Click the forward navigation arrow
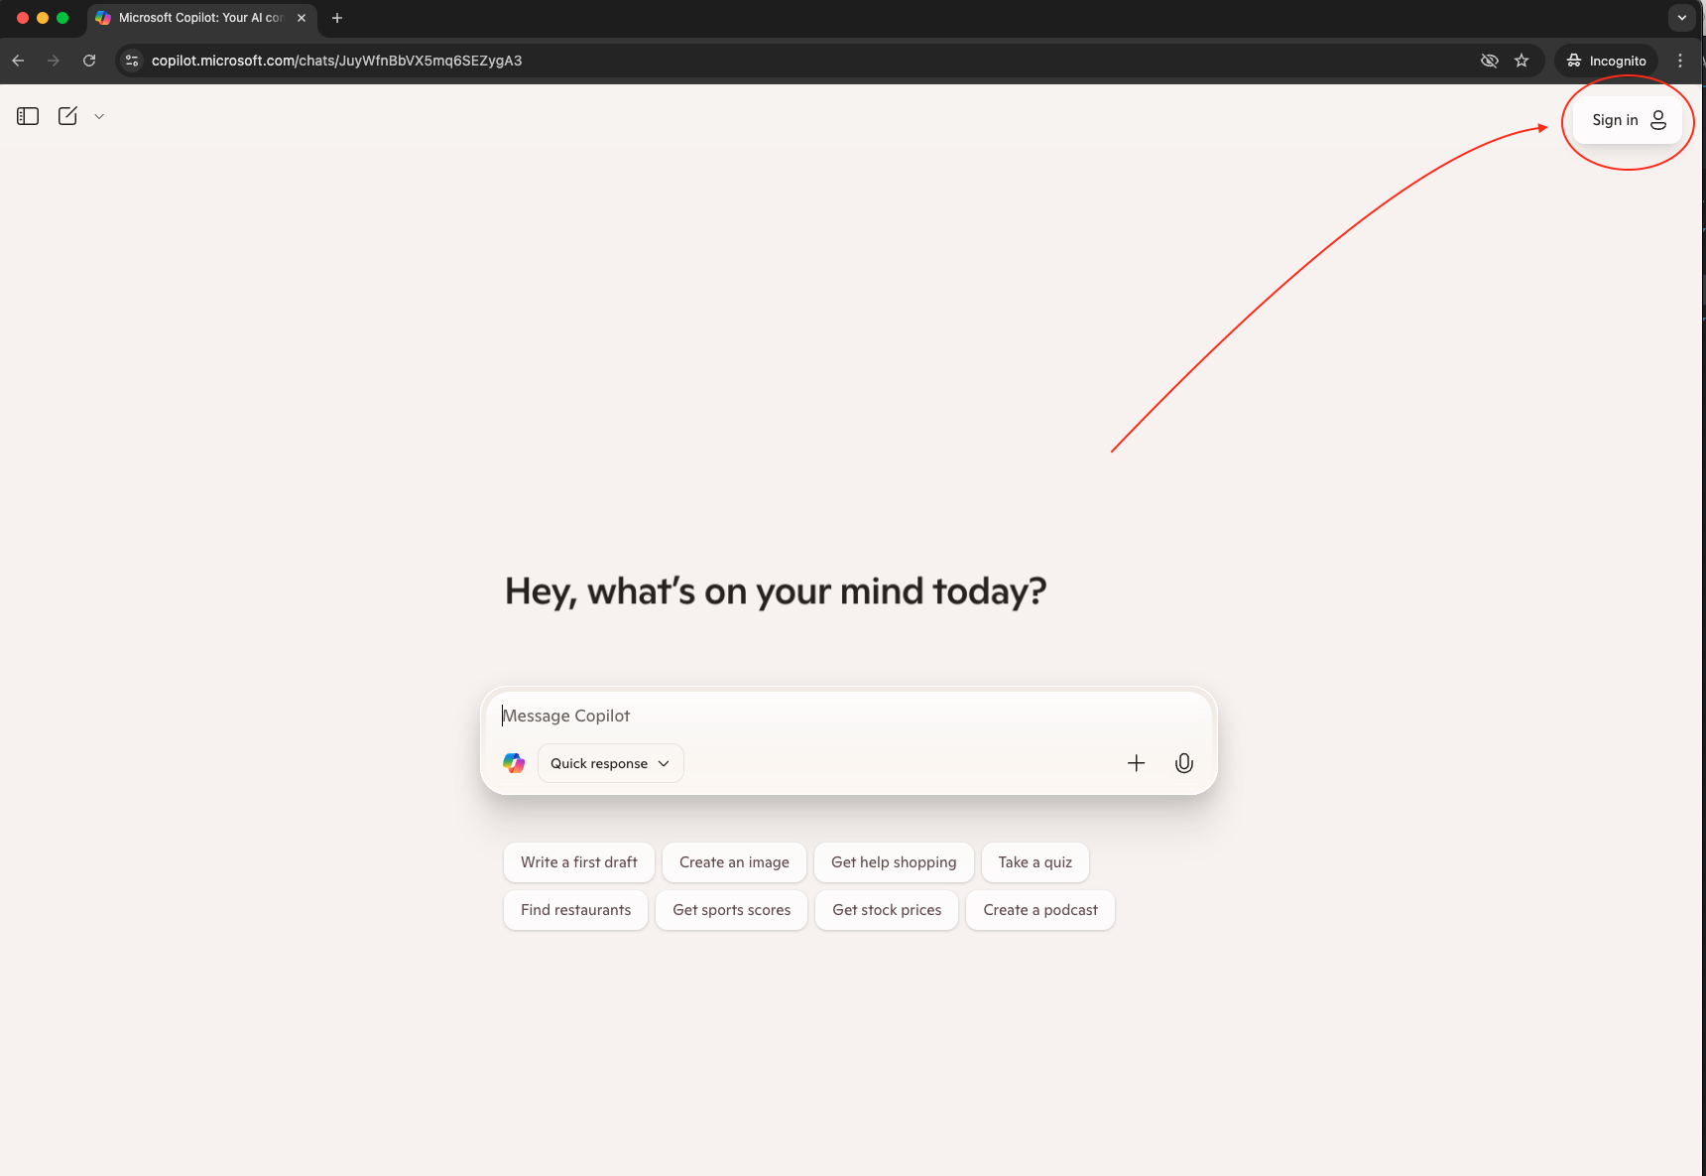Image resolution: width=1706 pixels, height=1176 pixels. click(54, 61)
